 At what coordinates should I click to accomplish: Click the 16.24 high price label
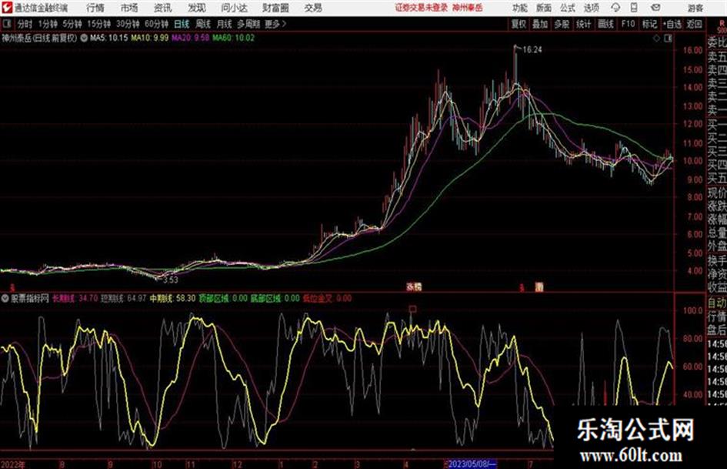tap(532, 50)
